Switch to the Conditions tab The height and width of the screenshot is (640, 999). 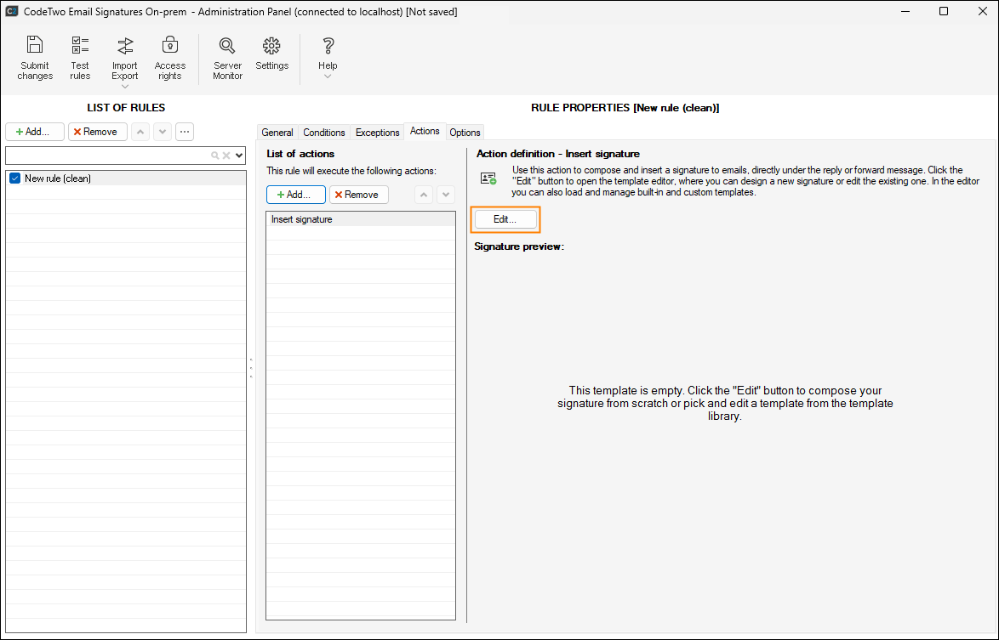pyautogui.click(x=324, y=133)
